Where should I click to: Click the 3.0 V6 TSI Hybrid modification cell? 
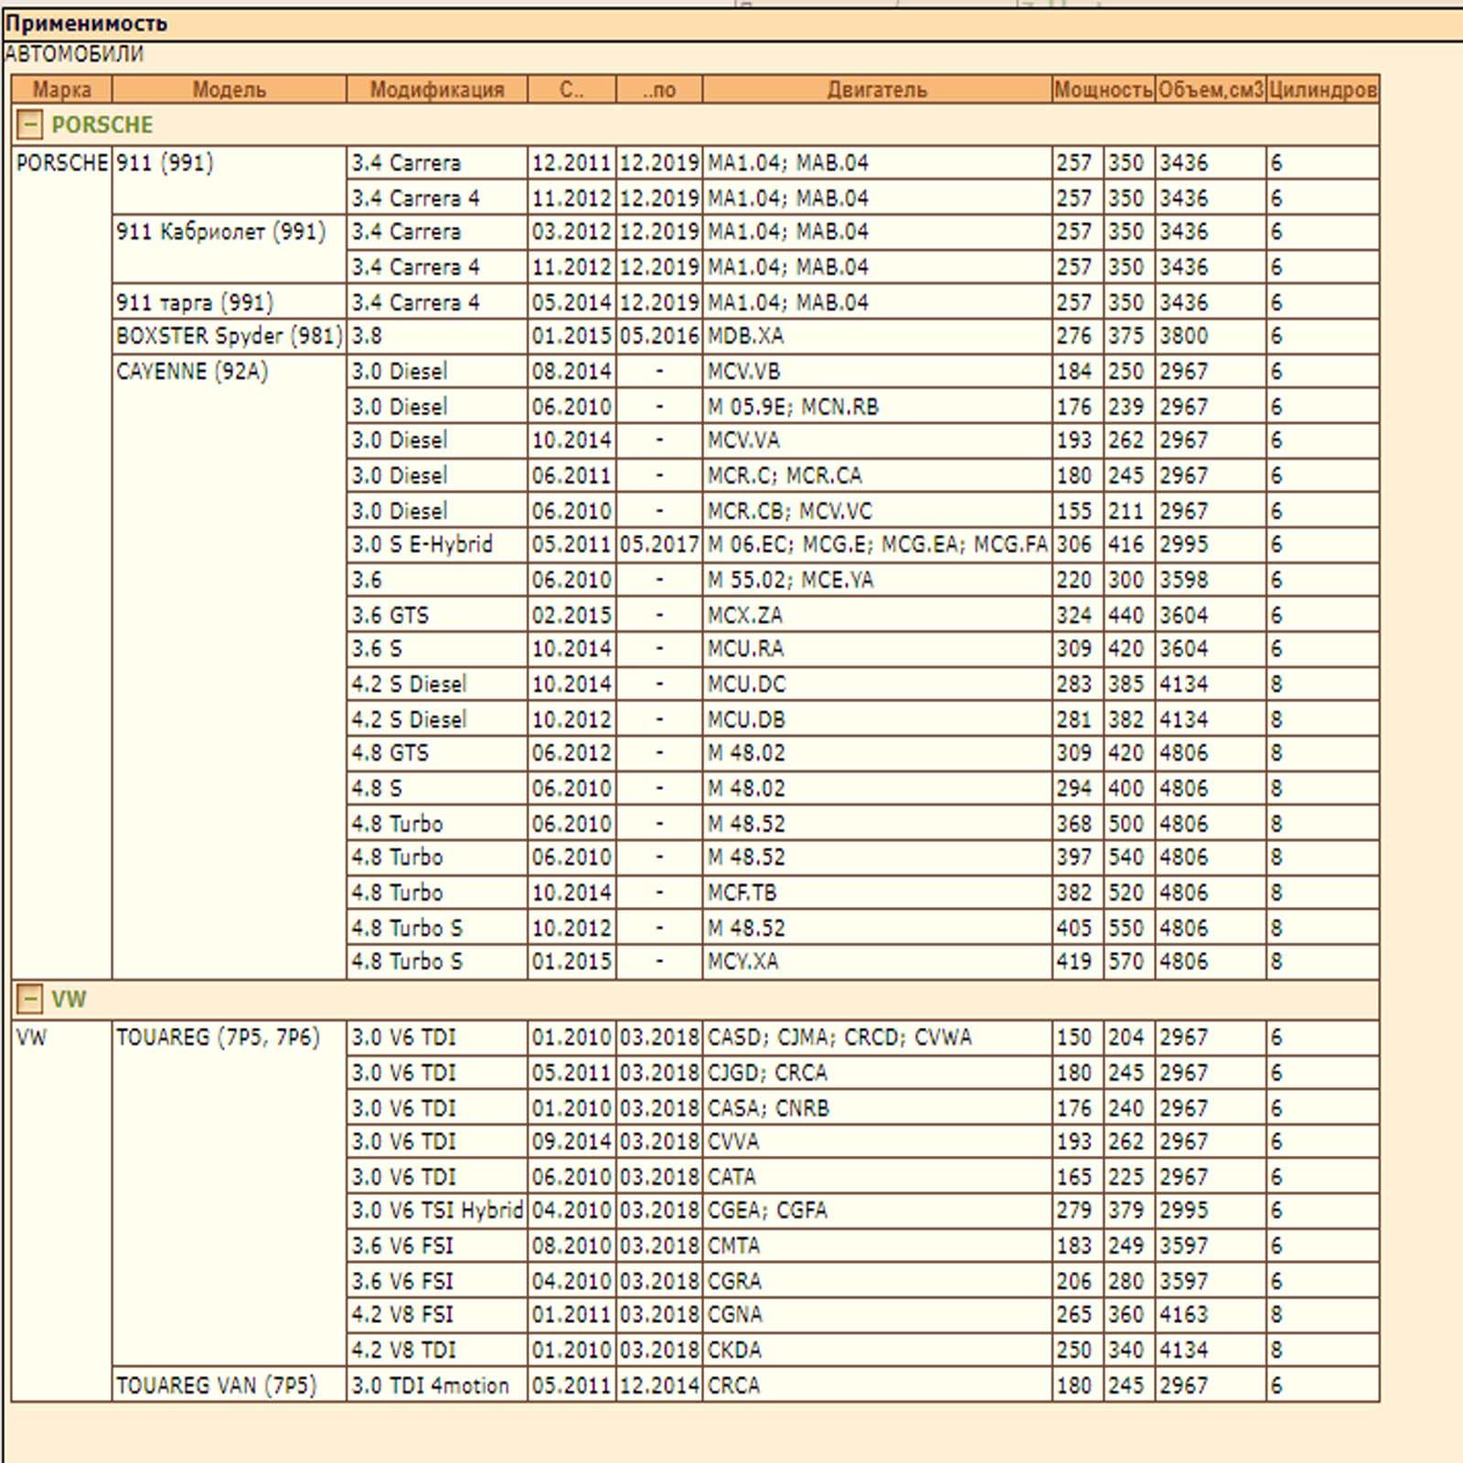(x=436, y=1211)
